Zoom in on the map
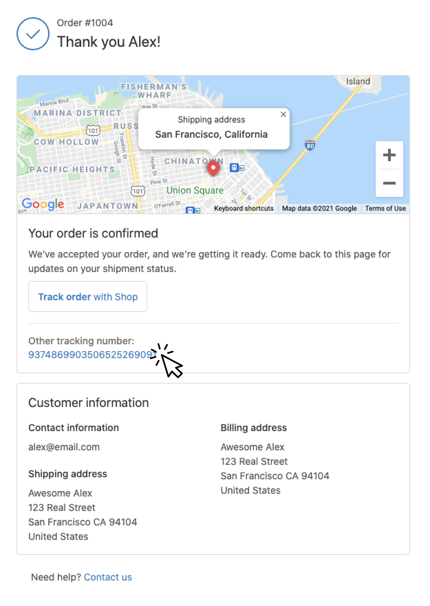This screenshot has height=606, width=430. (x=389, y=155)
